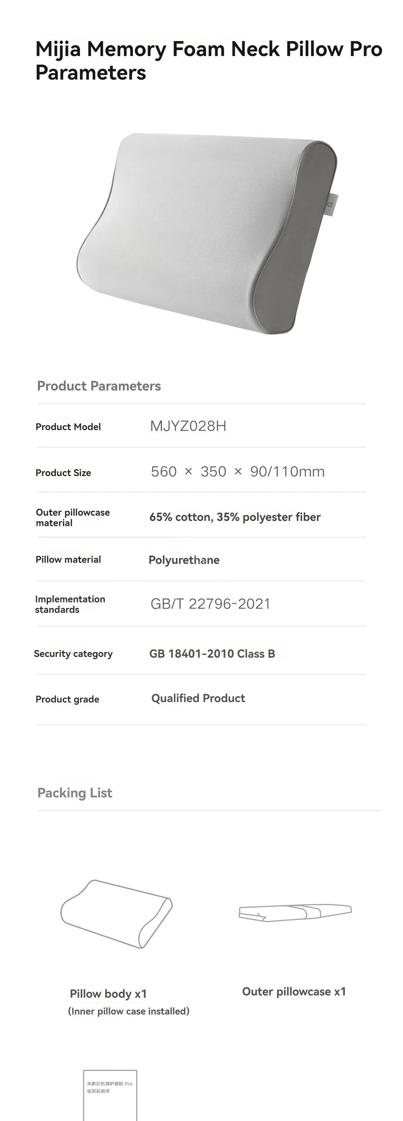The width and height of the screenshot is (403, 1121).
Task: Click the Qualified Product grade value
Action: click(x=198, y=698)
